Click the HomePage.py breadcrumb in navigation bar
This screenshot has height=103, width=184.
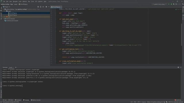point(23,4)
